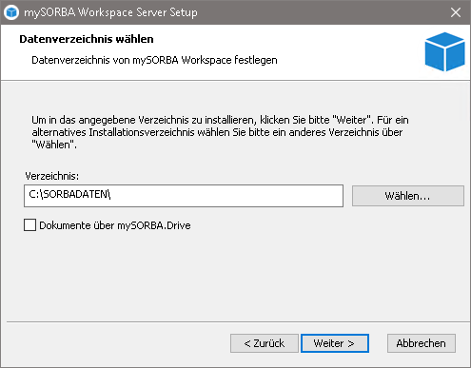471x368 pixels.
Task: Focus the Verzeichnis path input field
Action: [184, 196]
